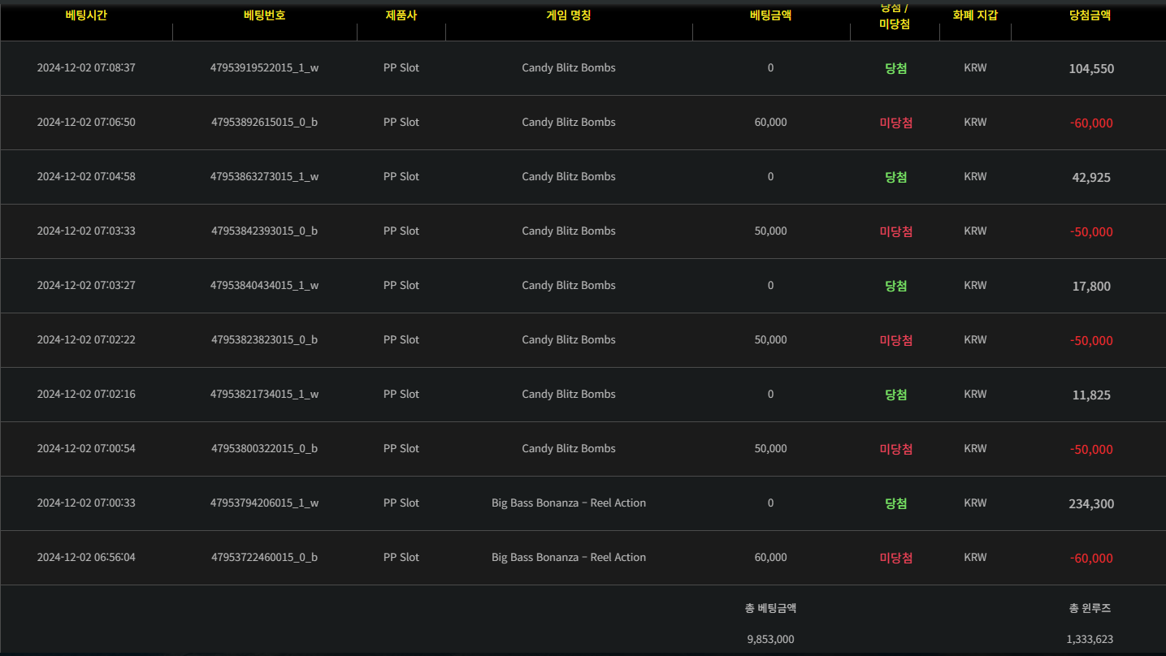Viewport: 1166px width, 656px height.
Task: Click timestamp 2024-12-02 07:00:54
Action: 86,449
